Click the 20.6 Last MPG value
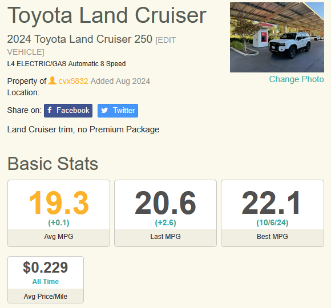This screenshot has width=331, height=308. [x=165, y=202]
